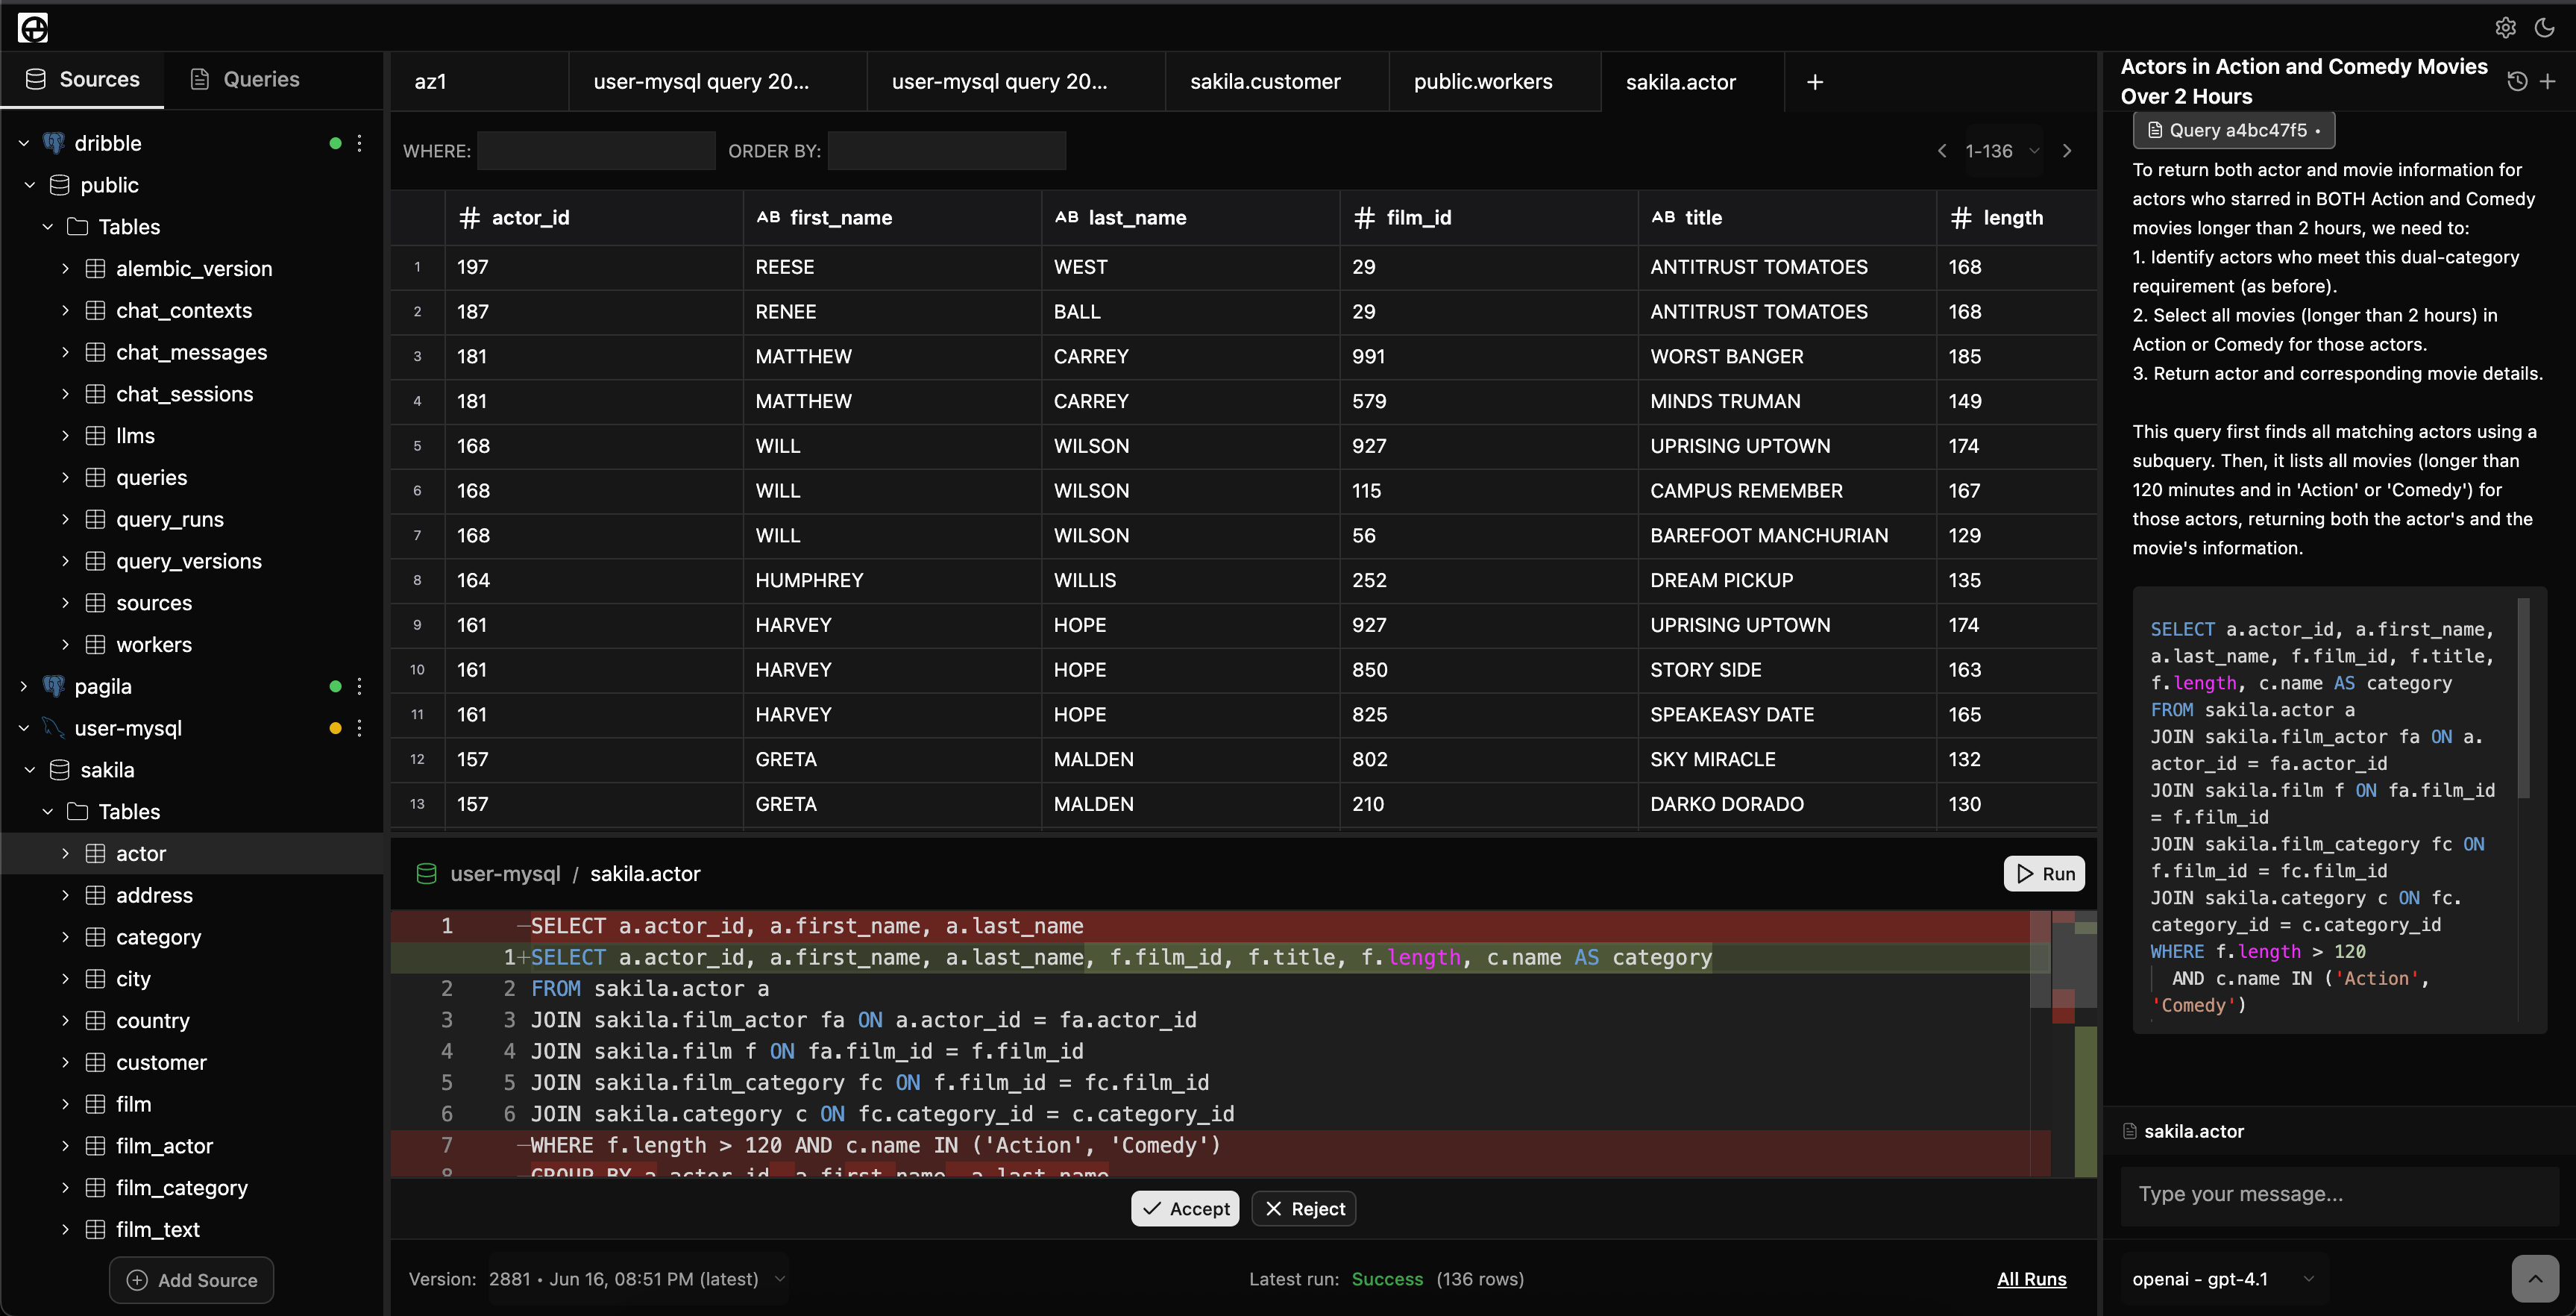Click the pagila postgres elephant icon
Image resolution: width=2576 pixels, height=1316 pixels.
tap(54, 686)
